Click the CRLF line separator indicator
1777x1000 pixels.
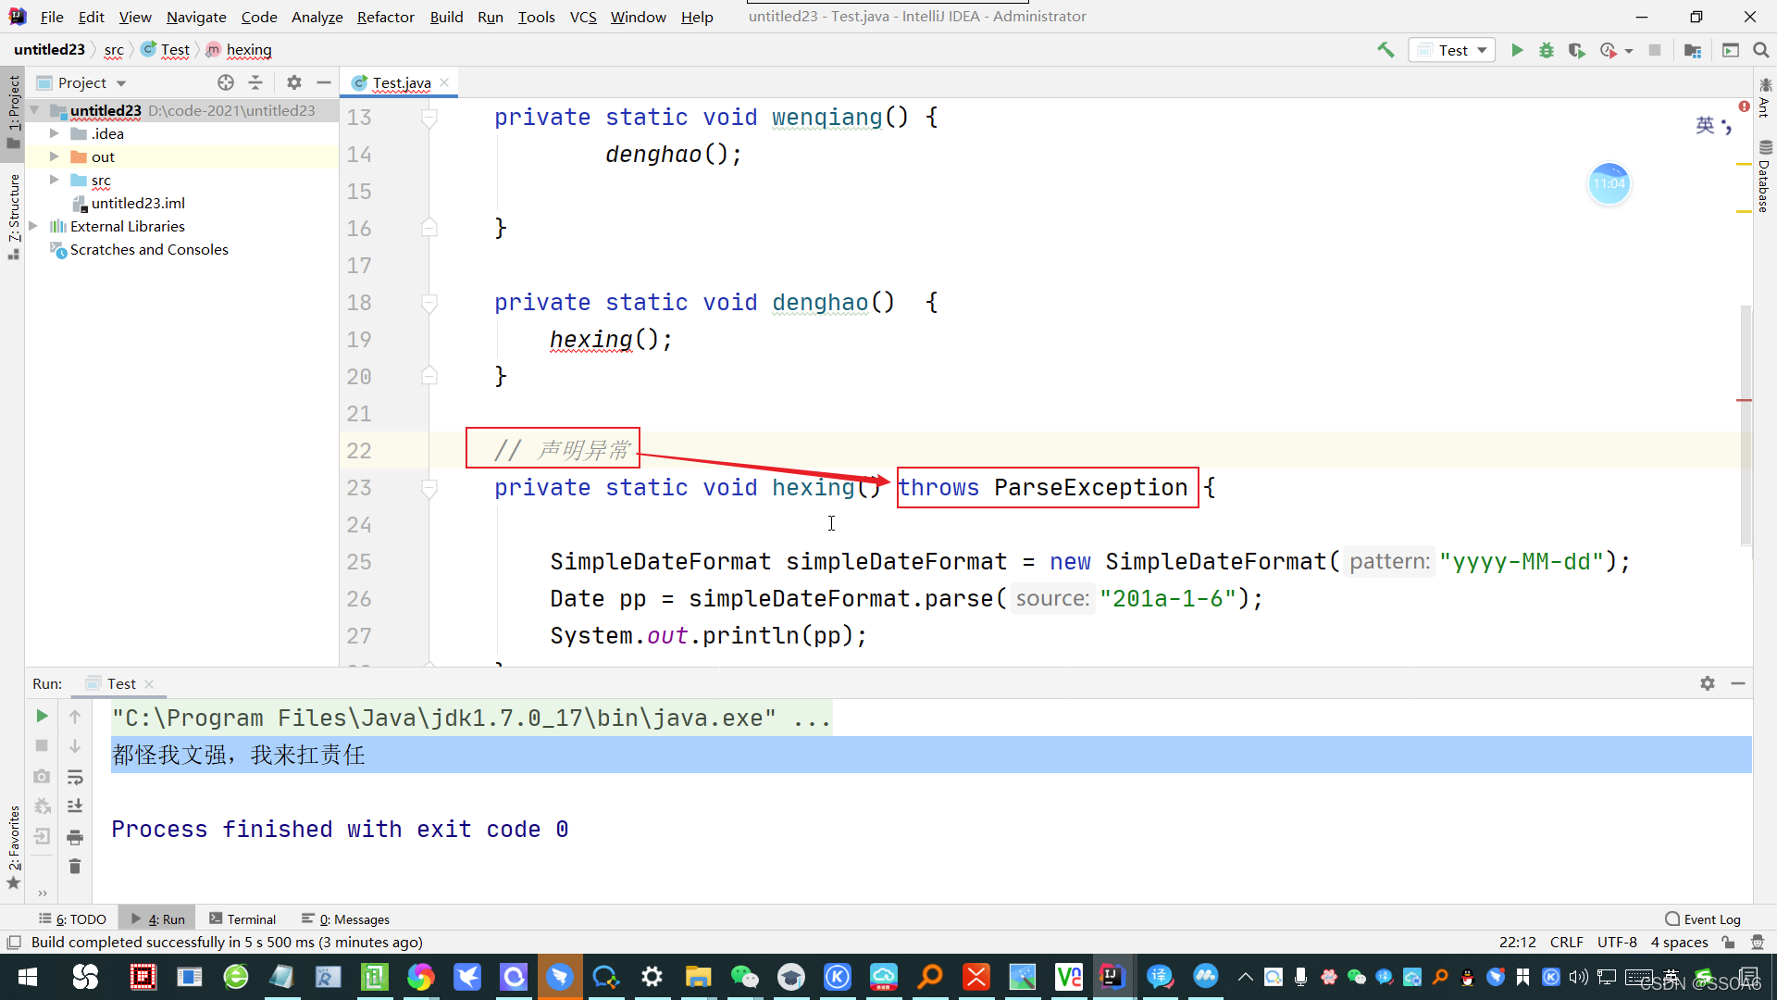(1566, 942)
